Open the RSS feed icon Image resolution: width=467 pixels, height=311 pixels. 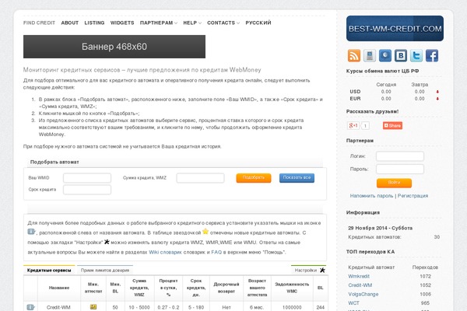tap(354, 56)
